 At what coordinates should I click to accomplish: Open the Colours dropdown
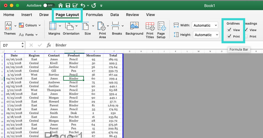coord(30,25)
